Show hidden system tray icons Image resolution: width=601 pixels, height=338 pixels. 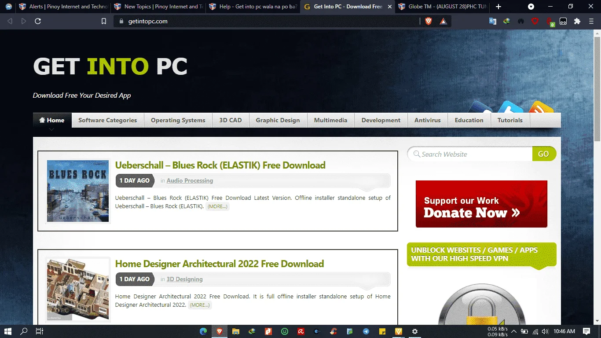[x=513, y=331]
